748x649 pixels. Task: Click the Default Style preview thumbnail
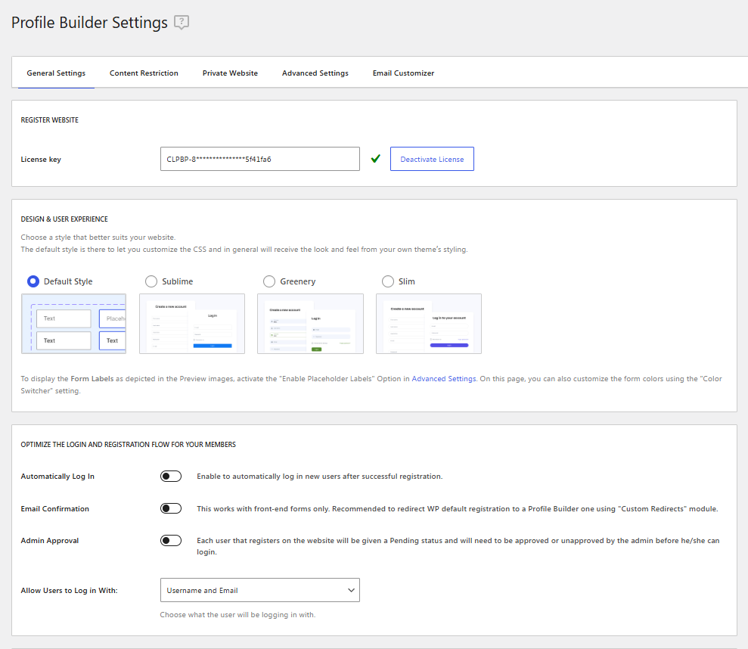pyautogui.click(x=73, y=324)
